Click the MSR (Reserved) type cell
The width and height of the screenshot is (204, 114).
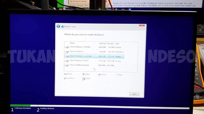click(x=120, y=52)
